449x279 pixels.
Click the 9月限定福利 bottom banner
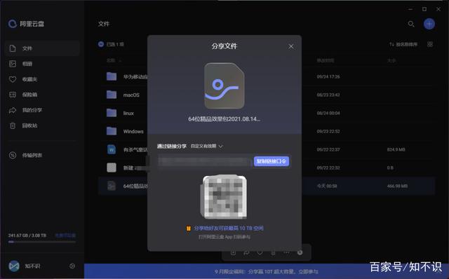267,271
